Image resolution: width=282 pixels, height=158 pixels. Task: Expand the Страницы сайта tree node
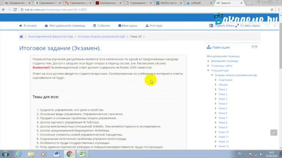(208, 66)
